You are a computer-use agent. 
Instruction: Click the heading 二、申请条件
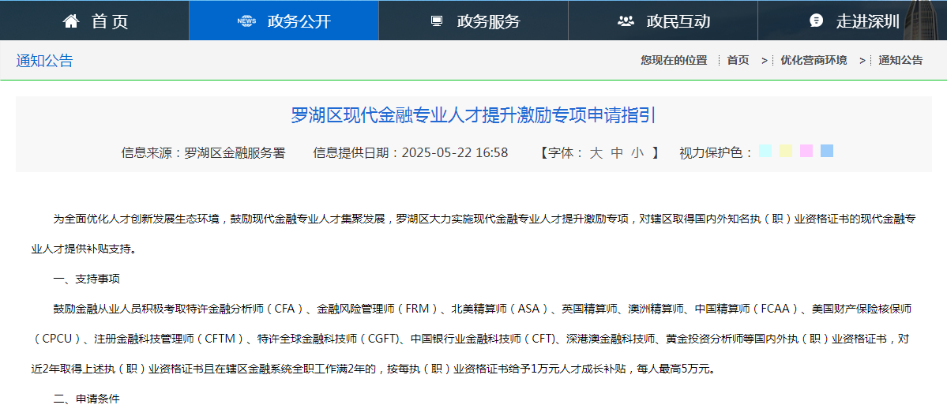click(86, 399)
